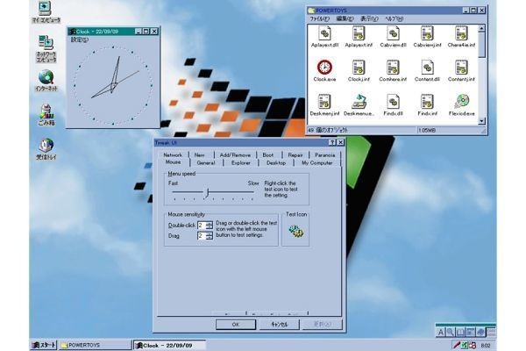Image resolution: width=526 pixels, height=351 pixels.
Task: Open the My Computer tab in Tweak UI
Action: (317, 163)
